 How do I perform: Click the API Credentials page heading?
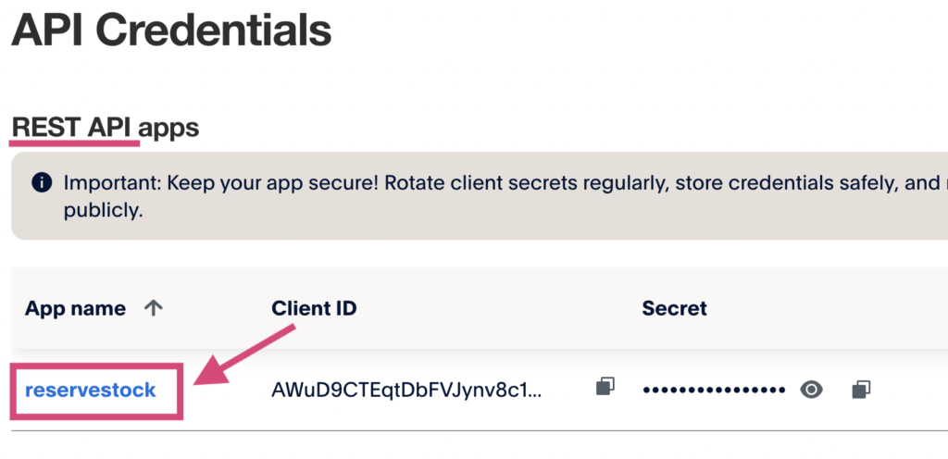171,31
